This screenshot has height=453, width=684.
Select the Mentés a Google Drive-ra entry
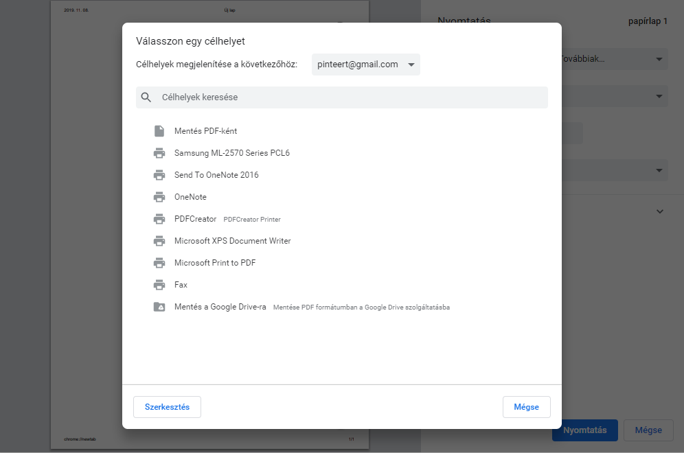coord(220,307)
